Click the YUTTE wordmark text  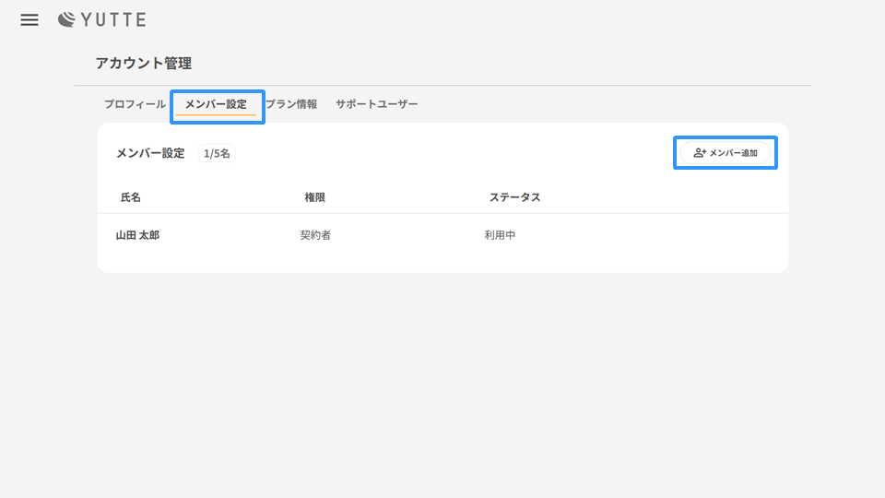[113, 19]
